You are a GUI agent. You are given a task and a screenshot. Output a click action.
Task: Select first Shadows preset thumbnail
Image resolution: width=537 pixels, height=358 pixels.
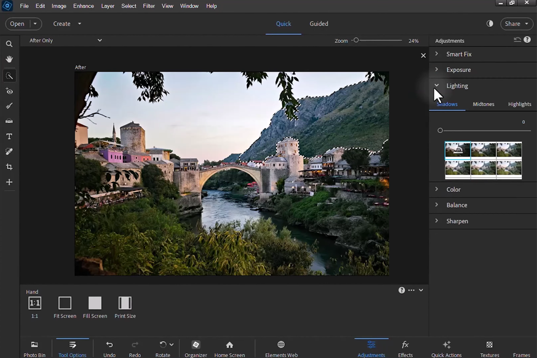point(457,150)
